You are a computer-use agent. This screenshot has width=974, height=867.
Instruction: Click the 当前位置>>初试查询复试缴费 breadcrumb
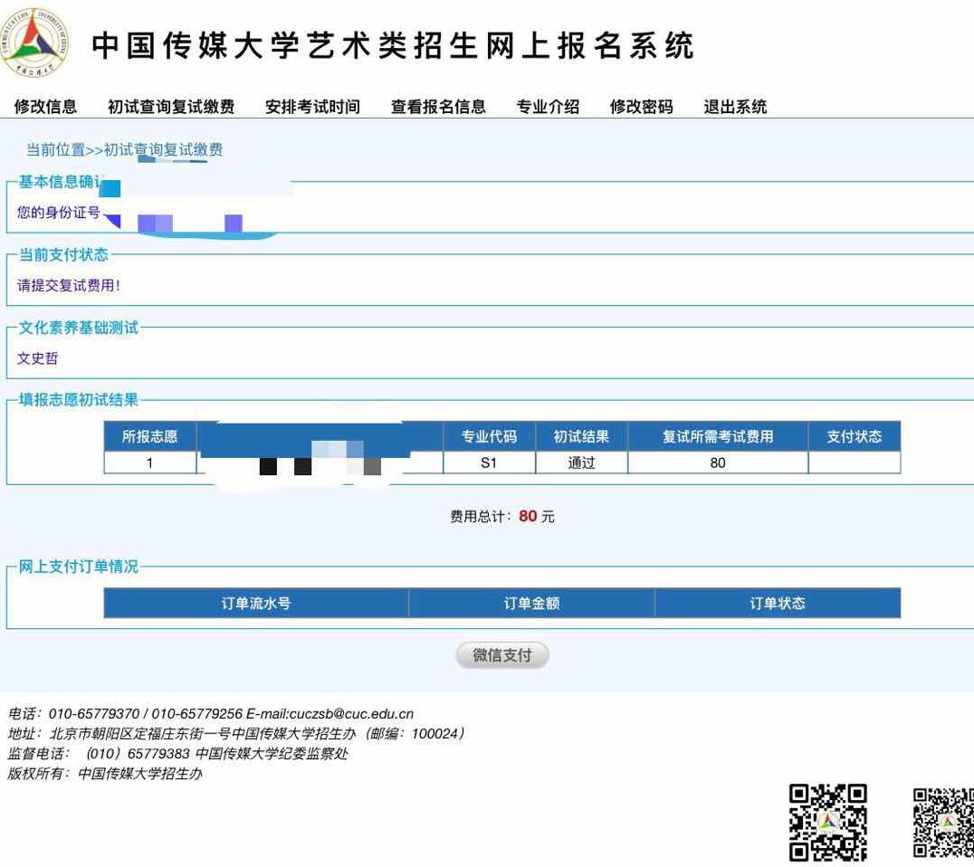tap(124, 149)
